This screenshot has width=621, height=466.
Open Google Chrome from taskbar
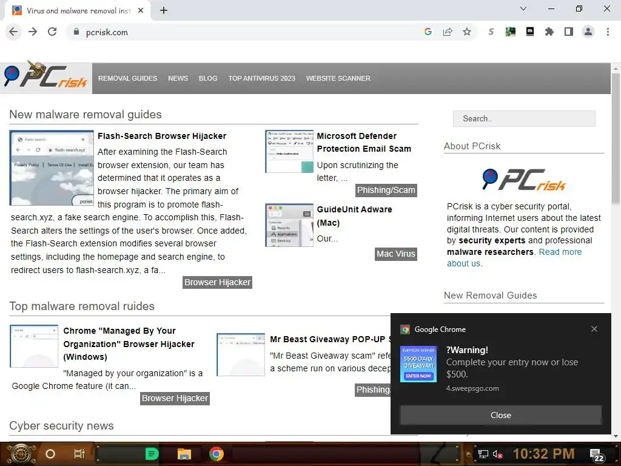[x=217, y=454]
